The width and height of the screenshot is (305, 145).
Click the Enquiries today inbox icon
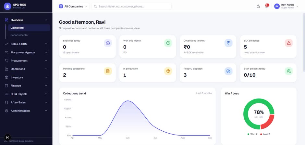[x=108, y=43]
